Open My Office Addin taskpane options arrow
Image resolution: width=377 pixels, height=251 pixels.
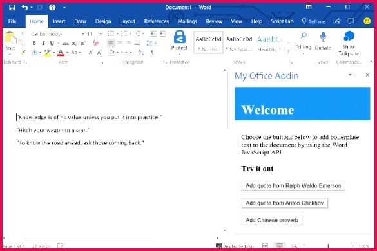coord(350,75)
